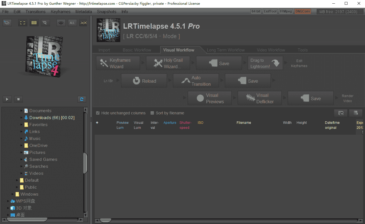Click the overlapping windows icon

coord(7,23)
